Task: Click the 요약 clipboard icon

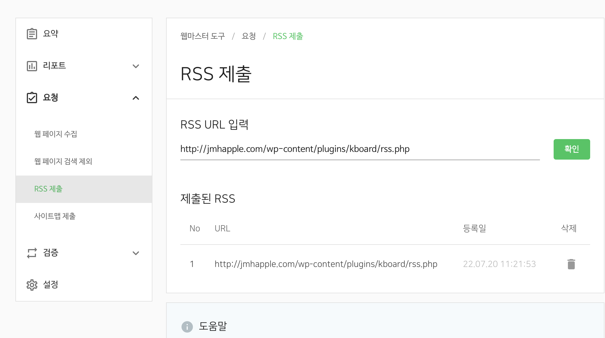Action: pos(32,34)
